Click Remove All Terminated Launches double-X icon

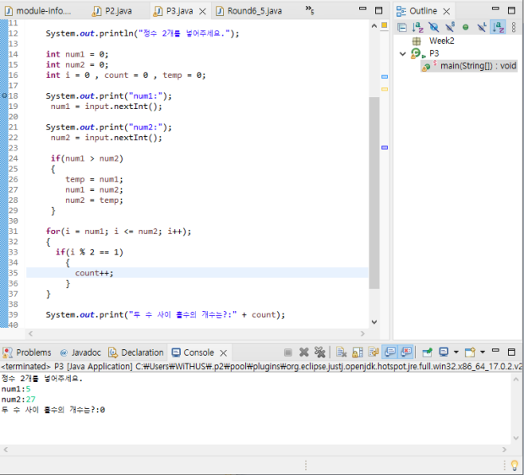pyautogui.click(x=319, y=352)
